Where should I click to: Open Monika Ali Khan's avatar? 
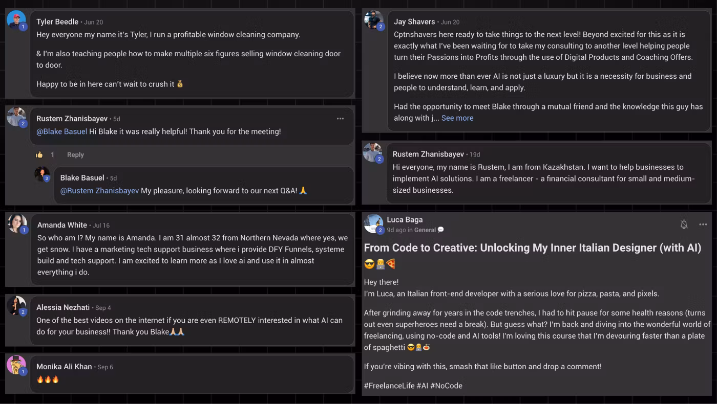tap(16, 365)
